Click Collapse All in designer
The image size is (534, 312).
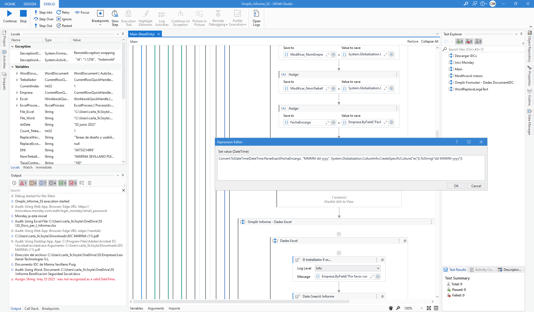429,41
